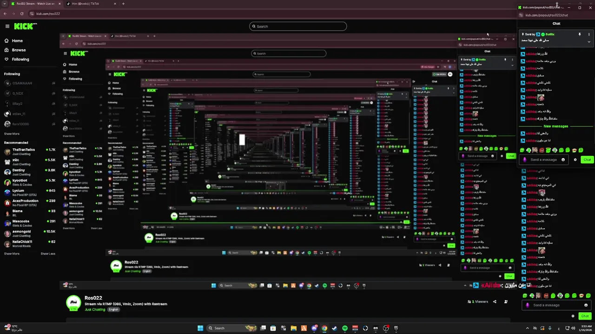595x334 pixels.
Task: Click the English language tag
Action: (x=113, y=309)
